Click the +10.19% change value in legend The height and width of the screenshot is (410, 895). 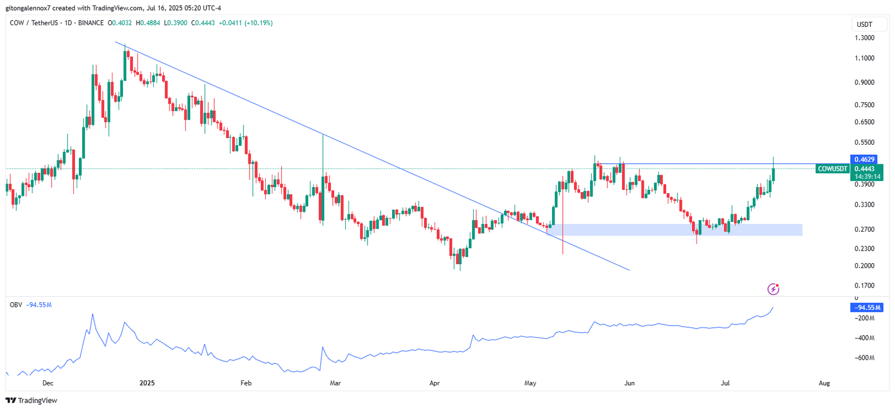click(260, 23)
